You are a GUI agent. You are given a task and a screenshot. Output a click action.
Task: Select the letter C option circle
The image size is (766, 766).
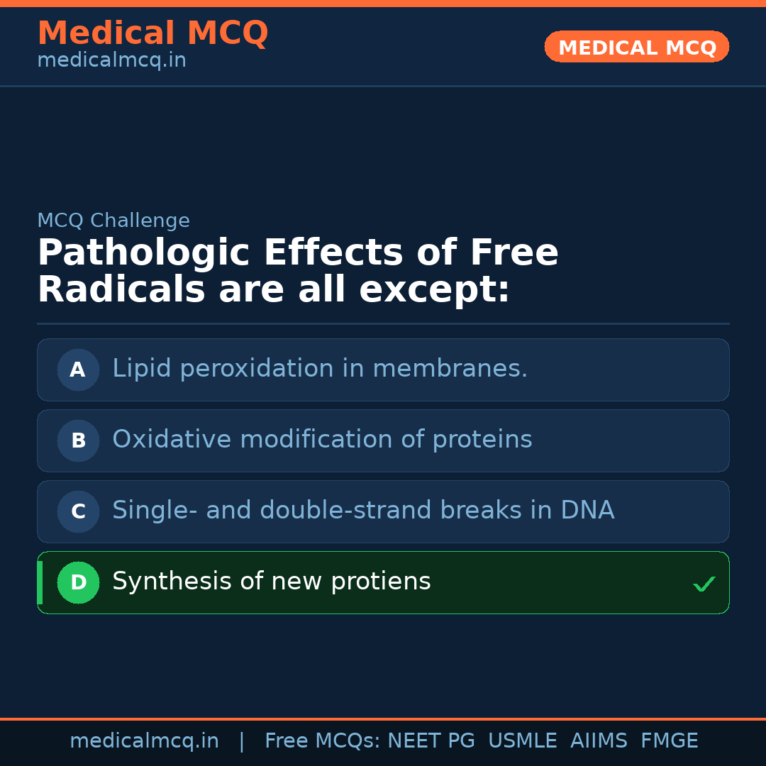[78, 511]
